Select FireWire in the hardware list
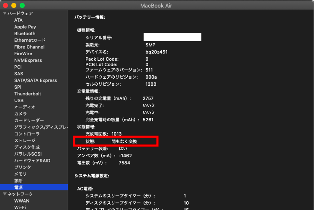The width and height of the screenshot is (314, 210). [23, 54]
